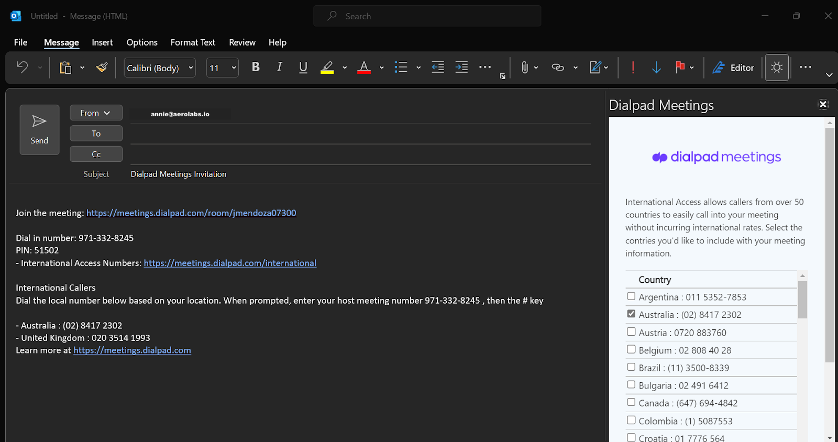The image size is (838, 442).
Task: Insert a bulleted list
Action: [401, 68]
